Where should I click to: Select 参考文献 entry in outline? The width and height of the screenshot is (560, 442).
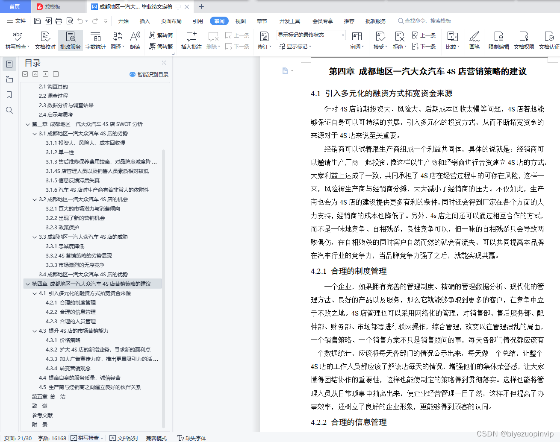[42, 416]
